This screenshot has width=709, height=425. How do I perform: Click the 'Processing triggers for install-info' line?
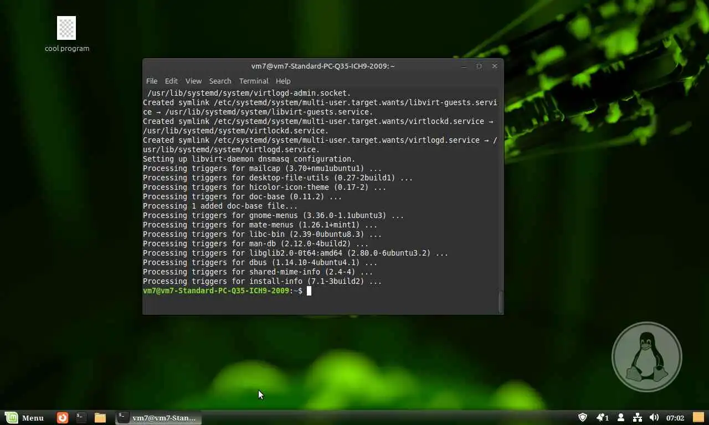263,281
